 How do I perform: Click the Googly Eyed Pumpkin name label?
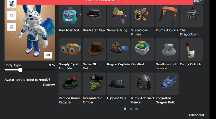[68, 66]
